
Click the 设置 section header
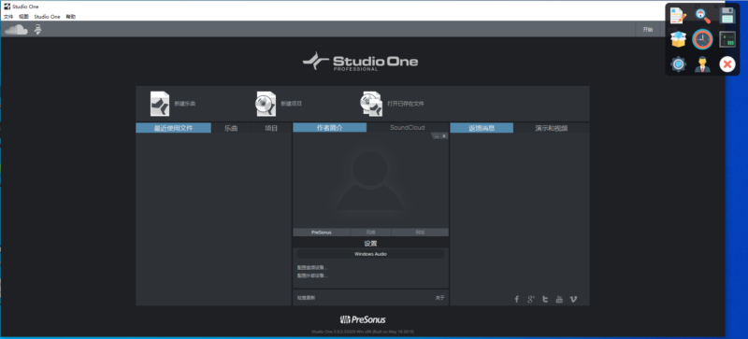point(370,243)
